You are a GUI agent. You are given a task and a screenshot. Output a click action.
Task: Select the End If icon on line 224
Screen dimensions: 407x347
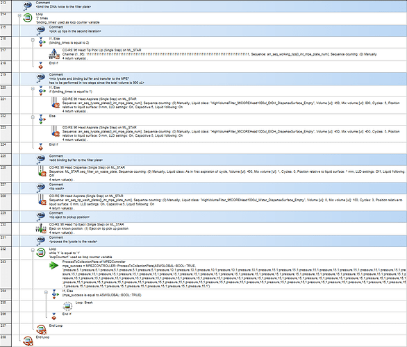[41, 146]
